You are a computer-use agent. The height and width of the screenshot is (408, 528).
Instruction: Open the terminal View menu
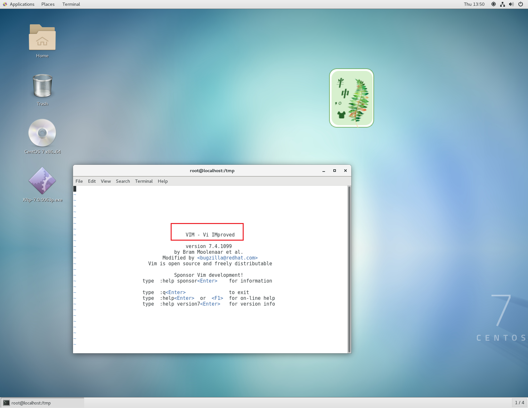tap(106, 181)
